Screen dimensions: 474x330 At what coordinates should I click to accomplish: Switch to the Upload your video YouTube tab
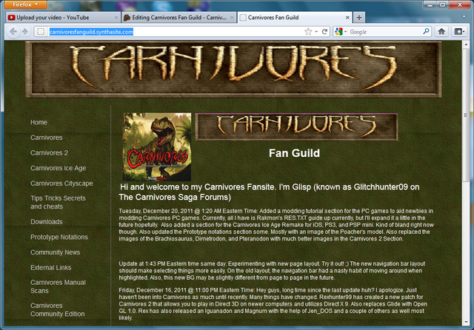[x=63, y=18]
